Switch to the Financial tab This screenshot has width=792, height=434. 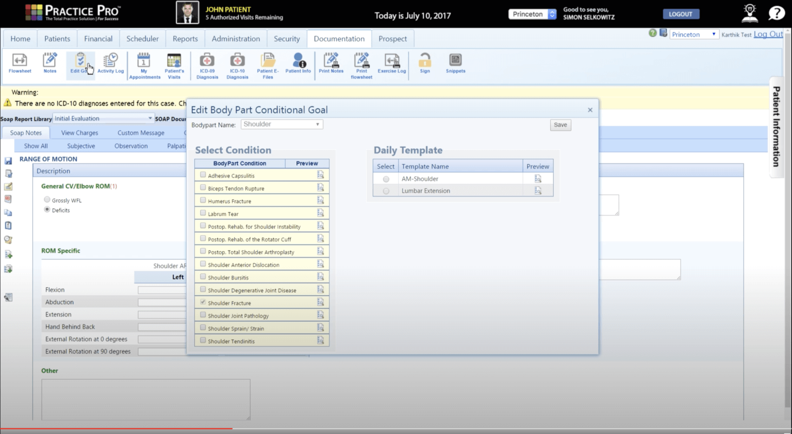coord(98,39)
